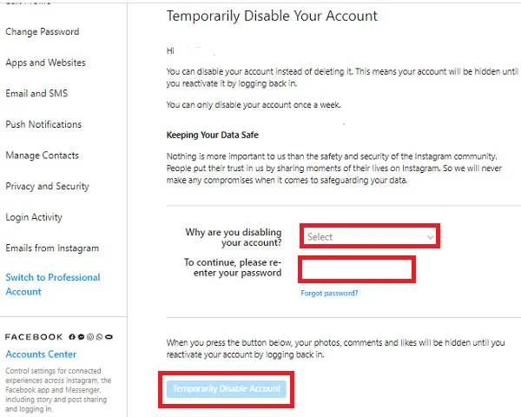521x417 pixels.
Task: Open Push Notifications settings
Action: click(x=43, y=124)
